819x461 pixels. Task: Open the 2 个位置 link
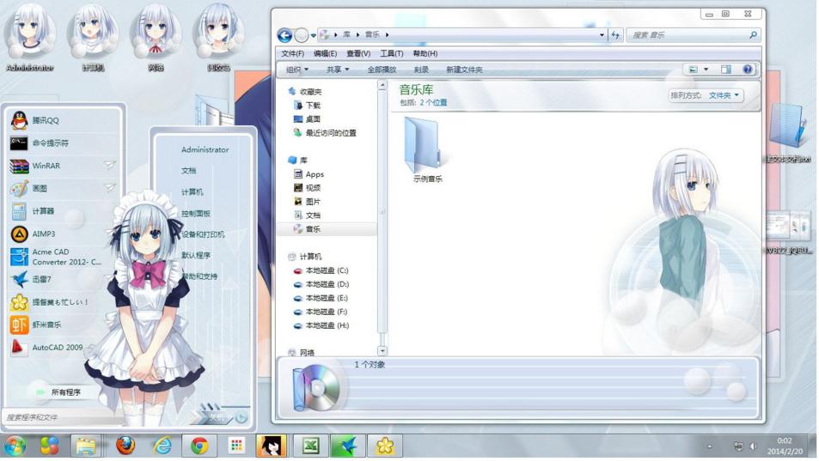click(433, 103)
